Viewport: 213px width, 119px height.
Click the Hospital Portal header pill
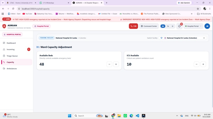click(x=41, y=26)
